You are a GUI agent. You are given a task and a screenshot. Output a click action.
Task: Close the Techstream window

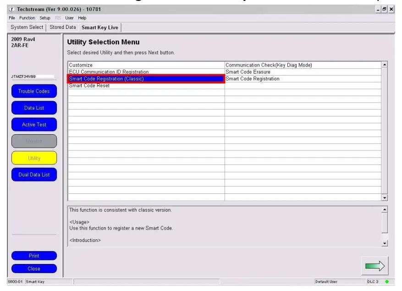391,10
